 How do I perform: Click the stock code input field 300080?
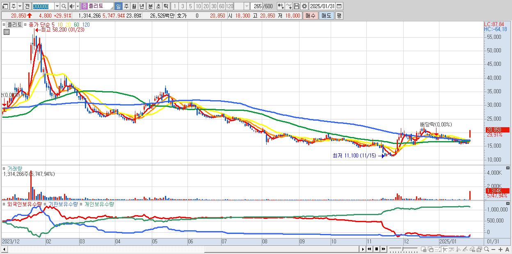click(x=43, y=7)
